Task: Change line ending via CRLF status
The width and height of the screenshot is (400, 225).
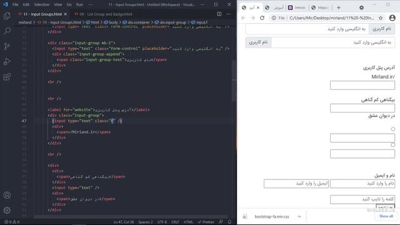Action: tap(175, 222)
